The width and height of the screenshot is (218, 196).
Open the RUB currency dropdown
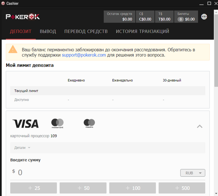click(193, 173)
